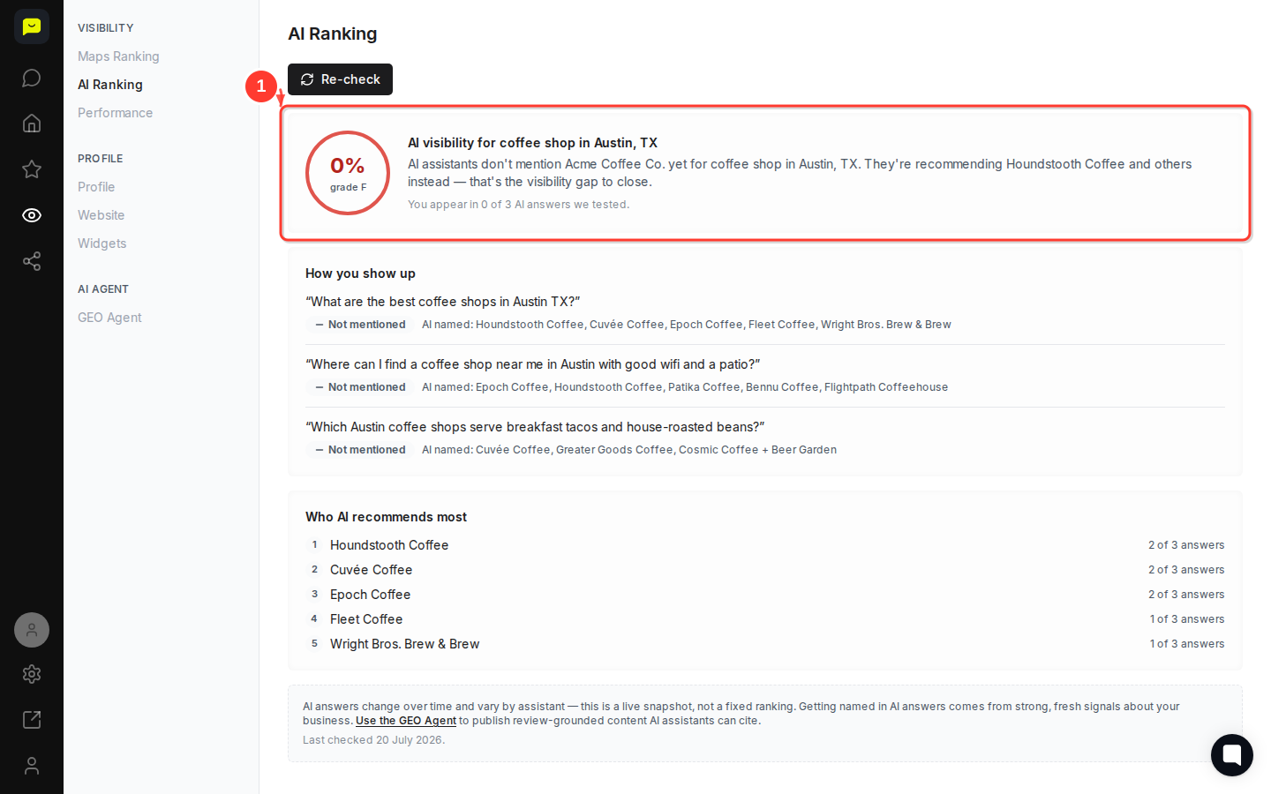Open the user profile icon at bottom
The height and width of the screenshot is (794, 1271).
tap(32, 766)
